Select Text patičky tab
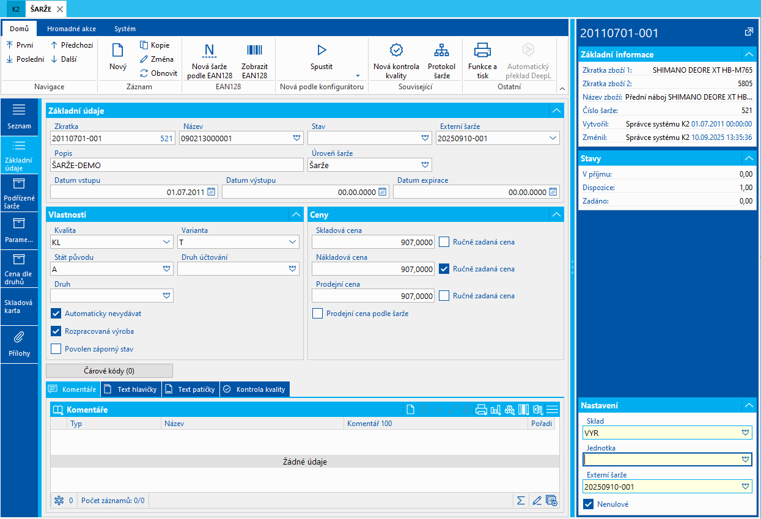Image resolution: width=761 pixels, height=519 pixels. click(x=190, y=389)
